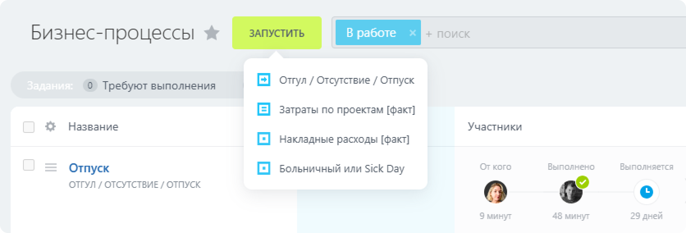Click 'ОТГУЛ / ОТСУТСТВИЕ / ОТПУСК' subtitle text
Image resolution: width=686 pixels, height=233 pixels.
(x=135, y=185)
